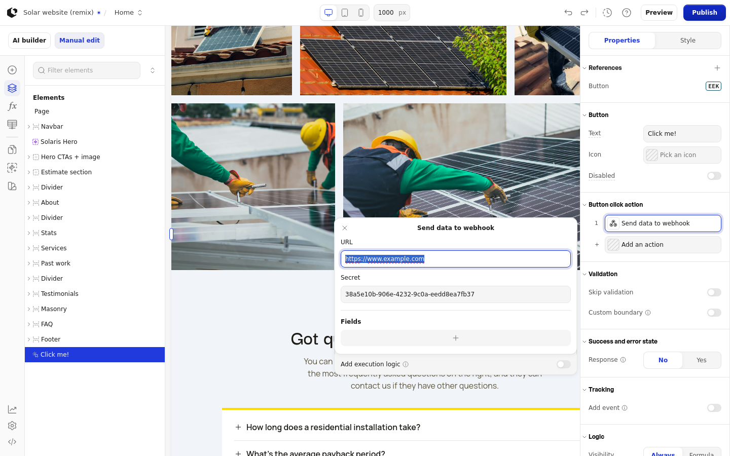Image resolution: width=730 pixels, height=456 pixels.
Task: Expand the Testimonials element chevron
Action: 29,294
